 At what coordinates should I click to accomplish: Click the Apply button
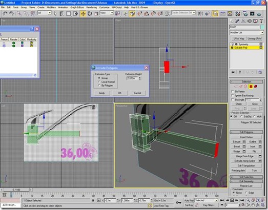point(101,93)
